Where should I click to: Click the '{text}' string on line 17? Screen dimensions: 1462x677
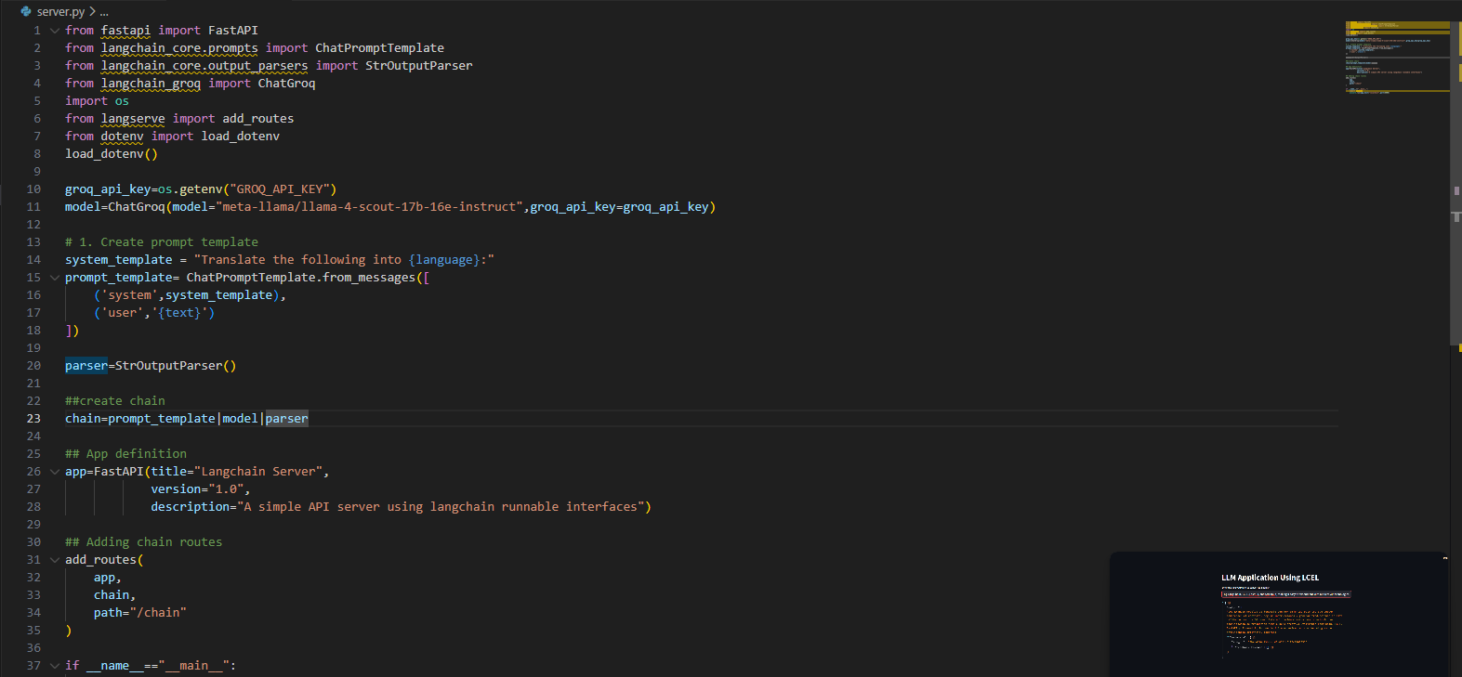click(x=179, y=313)
